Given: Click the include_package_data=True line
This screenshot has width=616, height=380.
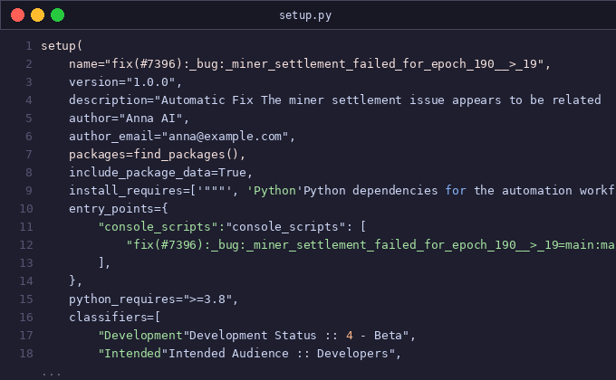Looking at the screenshot, I should [160, 172].
